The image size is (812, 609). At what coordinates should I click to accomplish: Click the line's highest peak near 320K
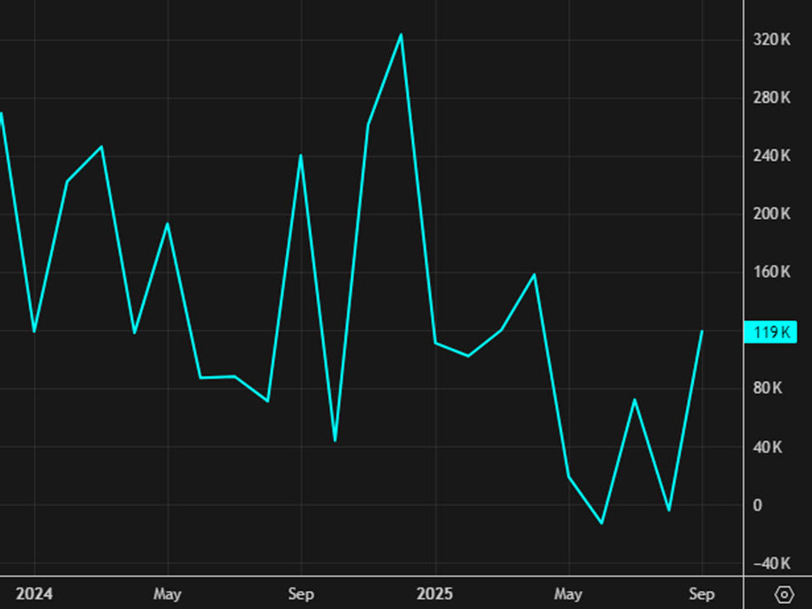(x=401, y=35)
